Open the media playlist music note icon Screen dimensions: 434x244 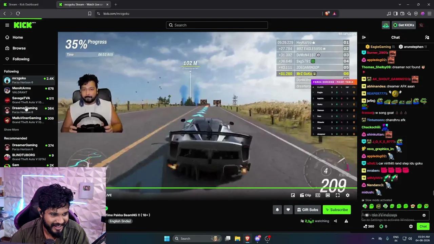click(x=389, y=14)
